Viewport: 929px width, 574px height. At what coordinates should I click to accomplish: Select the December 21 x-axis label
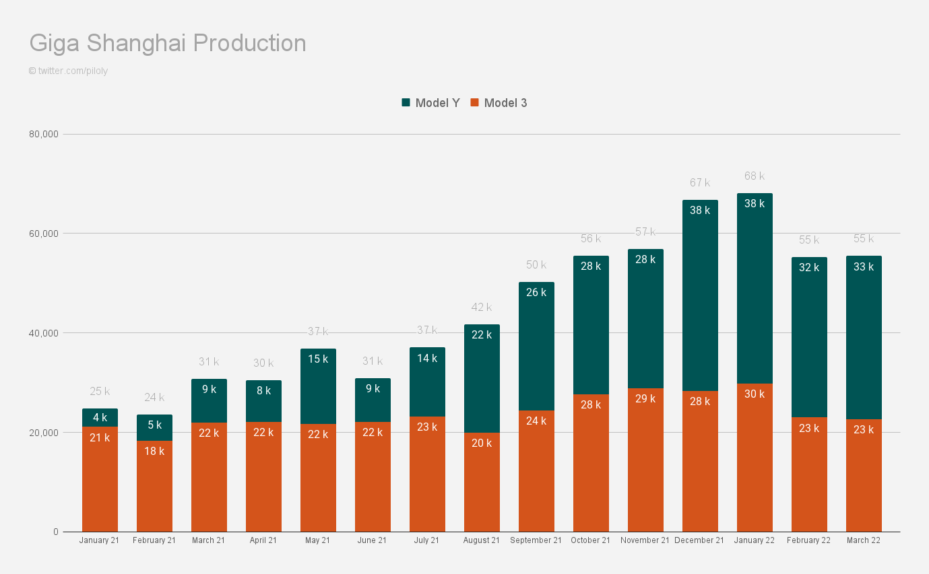(x=700, y=540)
